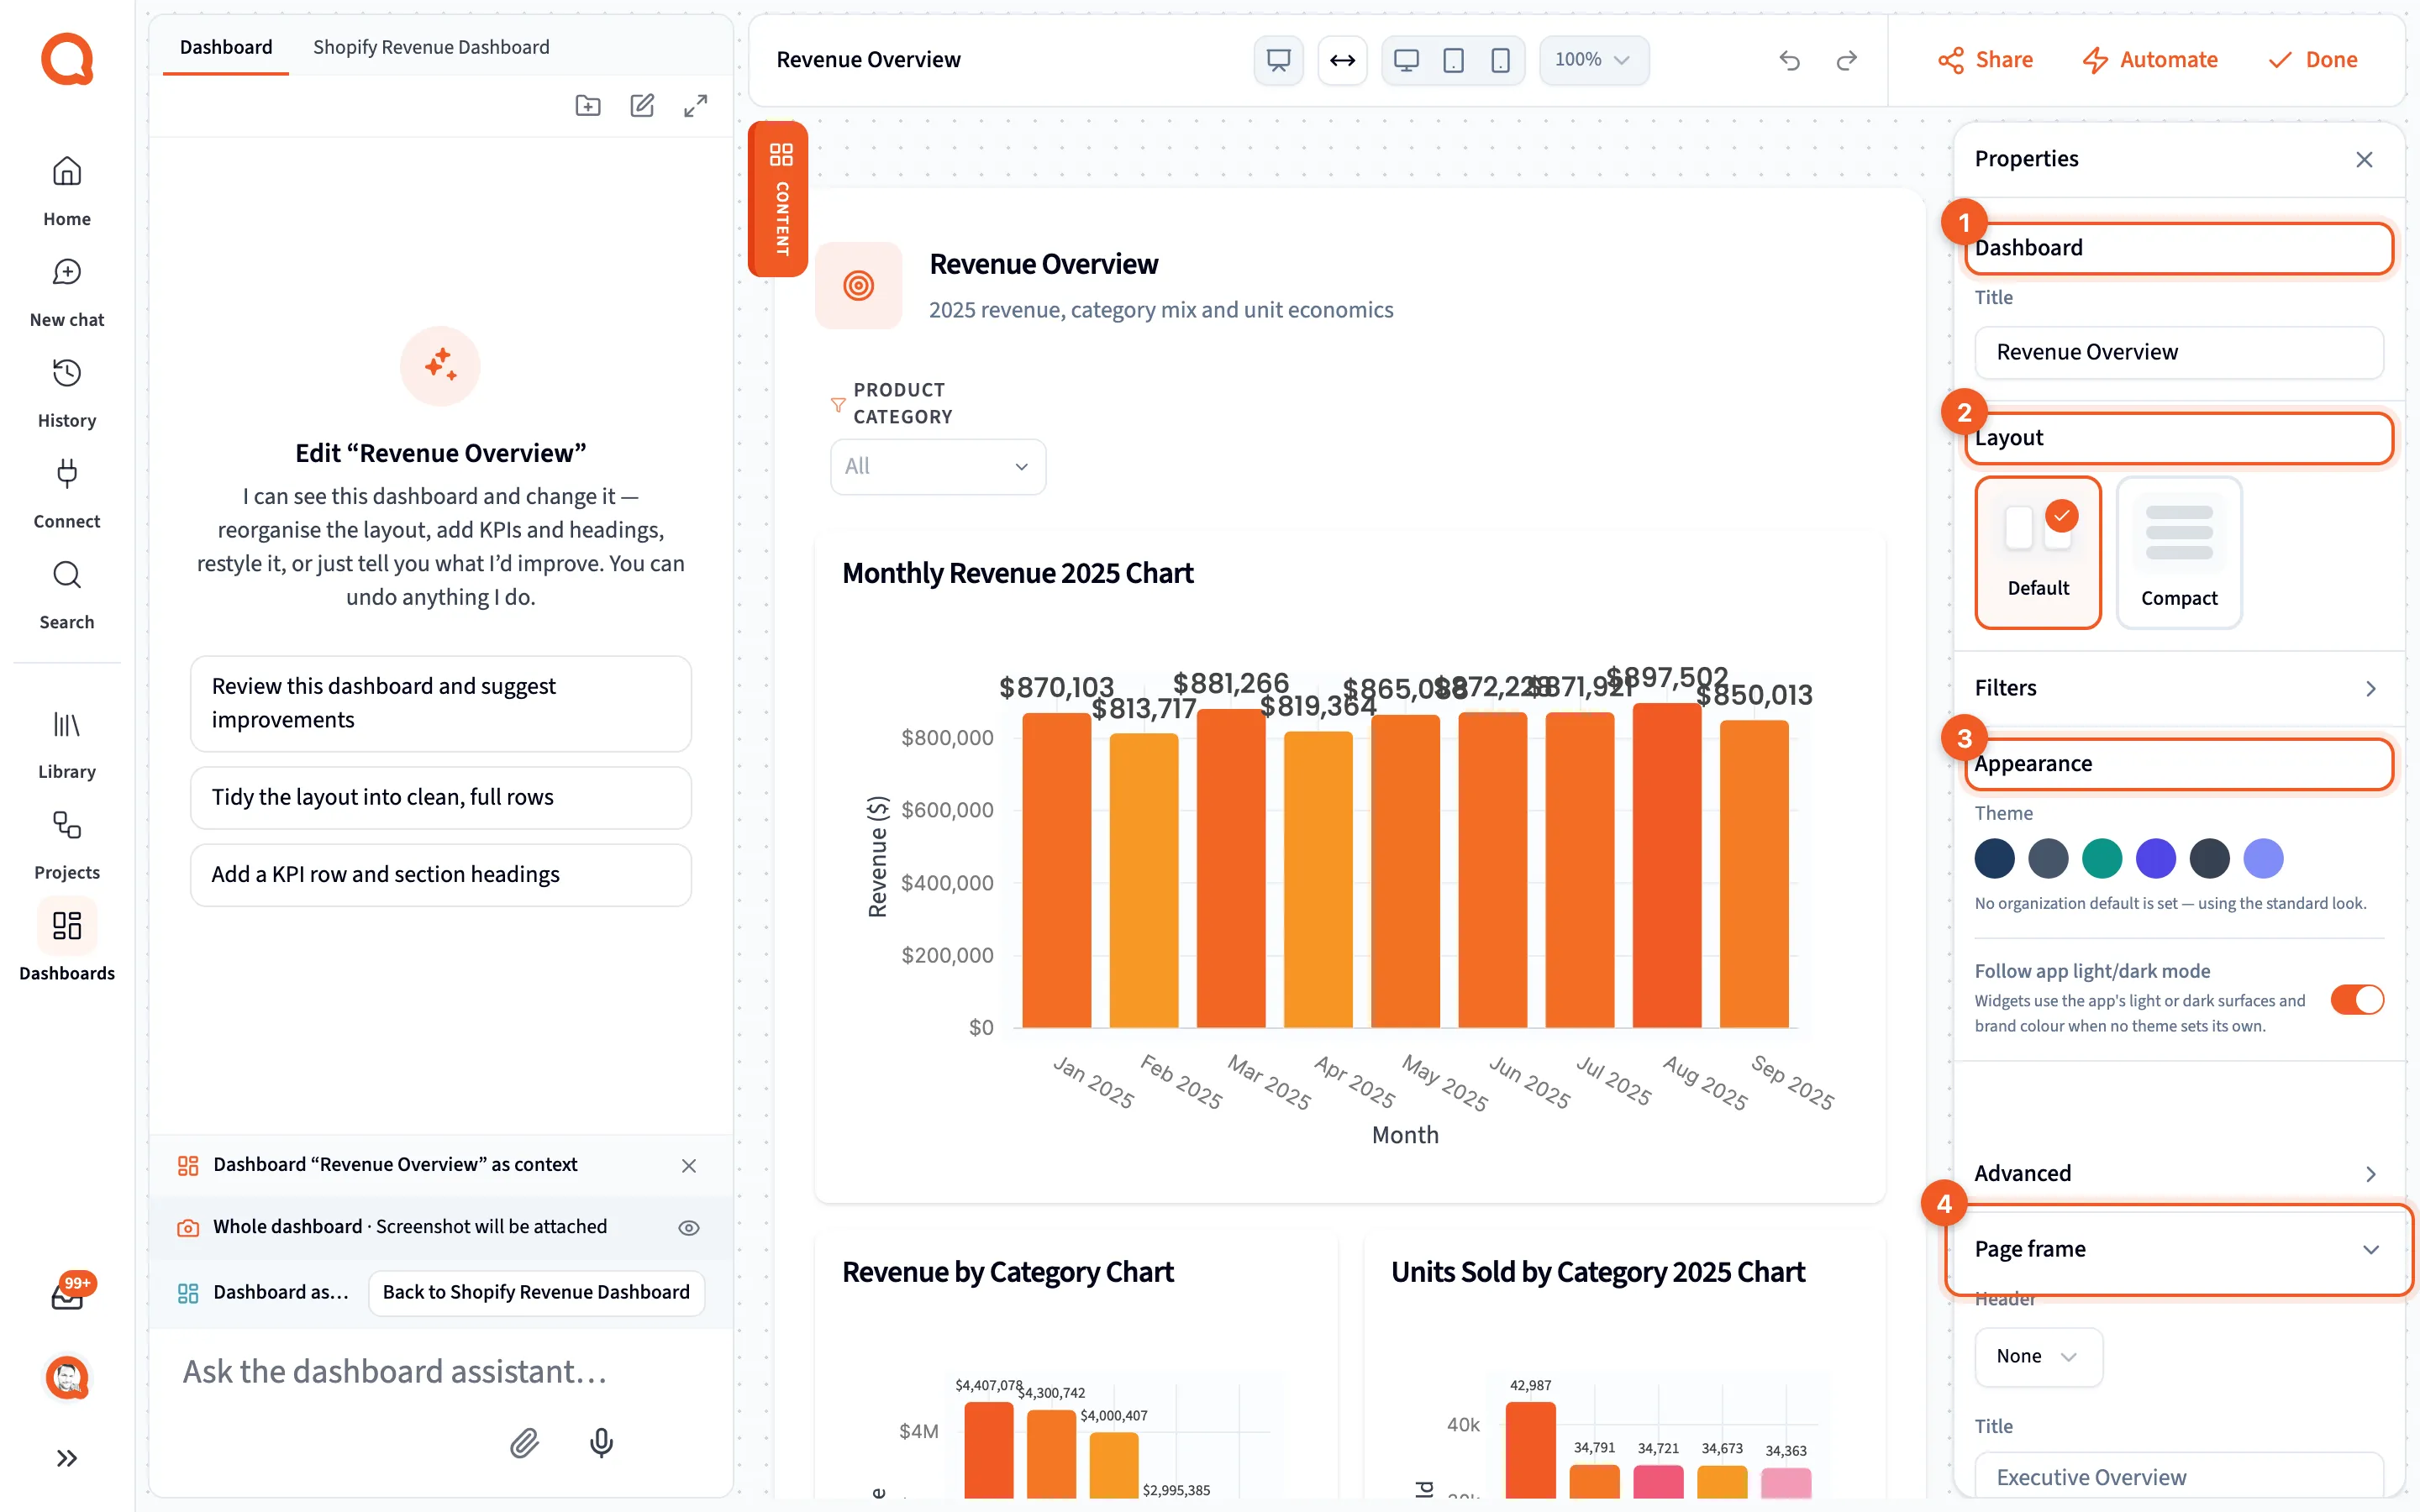
Task: Select the indigo purple theme swatch
Action: 2156,858
